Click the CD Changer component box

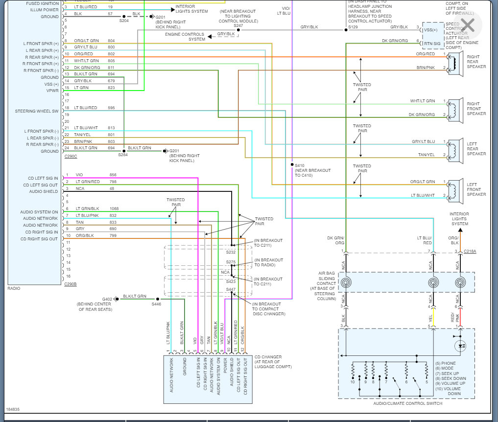tap(208, 379)
